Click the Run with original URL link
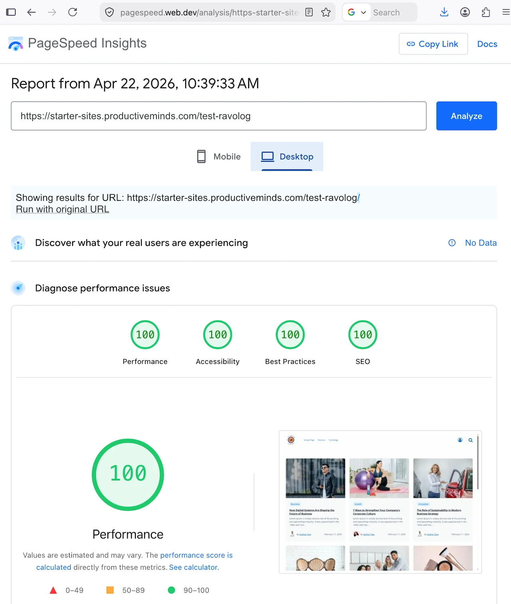 coord(63,209)
